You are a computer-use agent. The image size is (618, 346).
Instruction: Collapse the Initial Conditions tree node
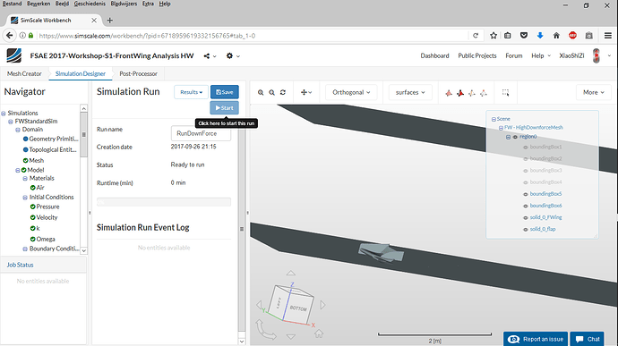click(x=25, y=198)
